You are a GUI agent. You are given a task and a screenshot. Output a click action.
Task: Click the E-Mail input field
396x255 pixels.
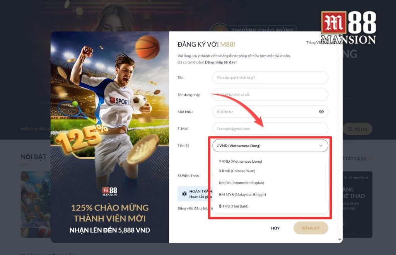coord(270,129)
